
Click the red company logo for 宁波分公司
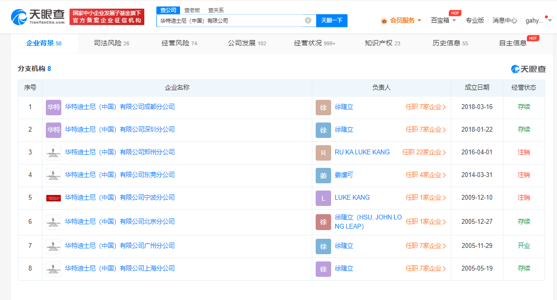(54, 198)
